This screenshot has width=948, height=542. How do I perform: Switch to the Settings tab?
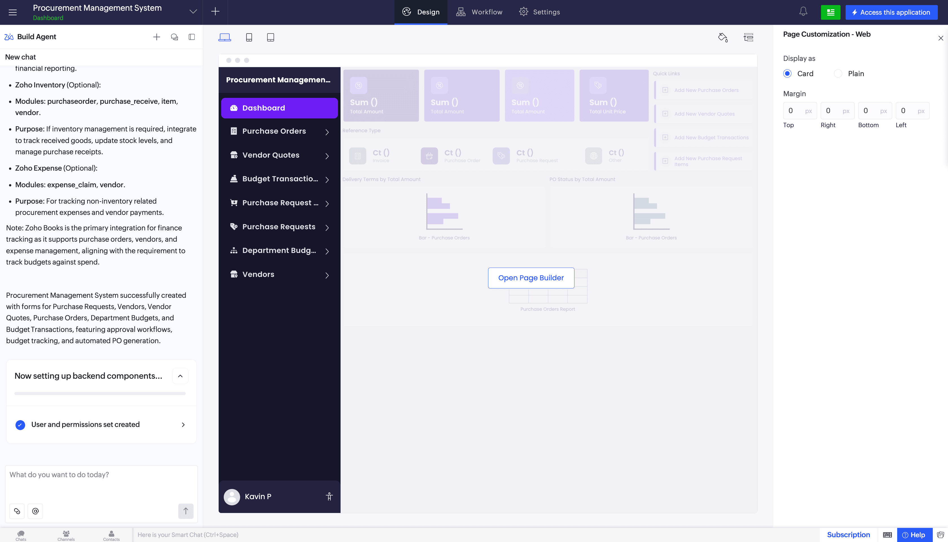[x=539, y=12]
